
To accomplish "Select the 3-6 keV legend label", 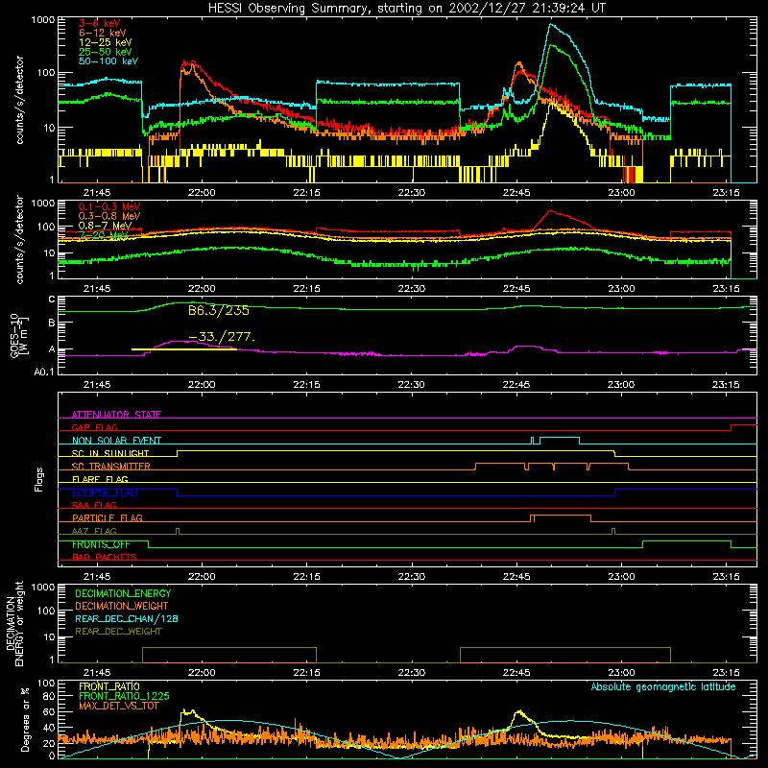I will click(100, 23).
